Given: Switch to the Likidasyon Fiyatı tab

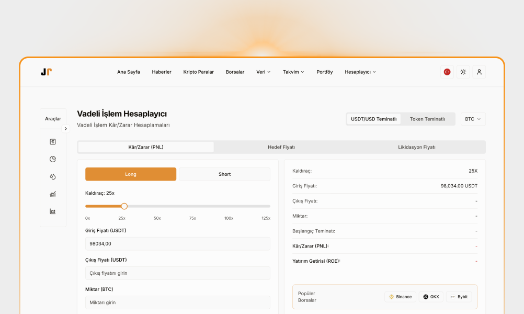Looking at the screenshot, I should tap(416, 147).
